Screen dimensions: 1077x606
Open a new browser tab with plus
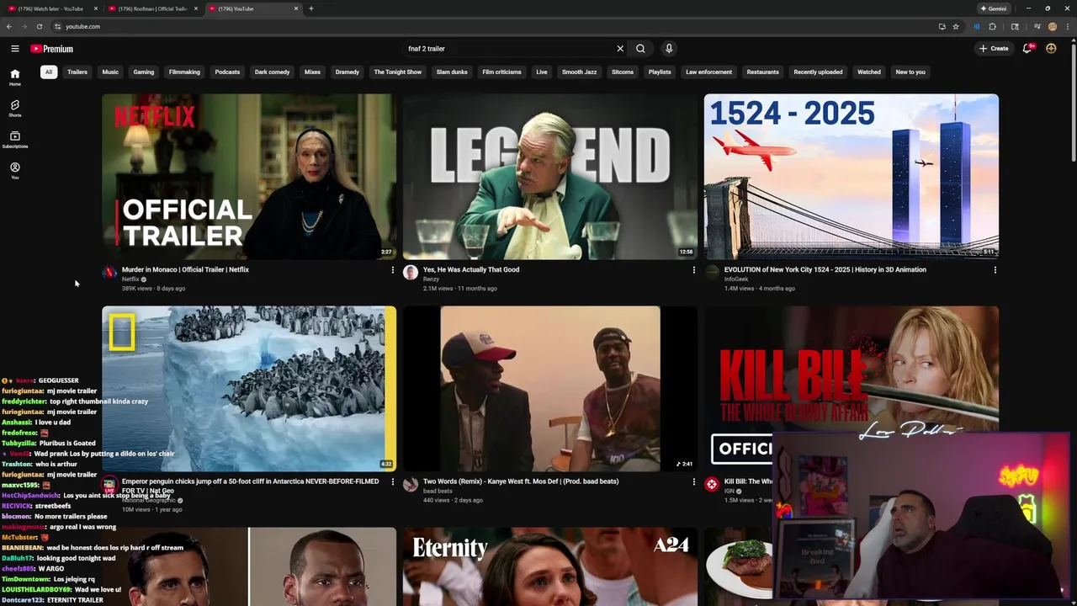tap(310, 8)
